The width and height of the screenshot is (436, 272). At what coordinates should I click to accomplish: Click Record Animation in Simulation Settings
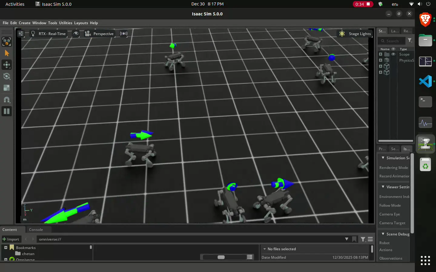pos(394,176)
